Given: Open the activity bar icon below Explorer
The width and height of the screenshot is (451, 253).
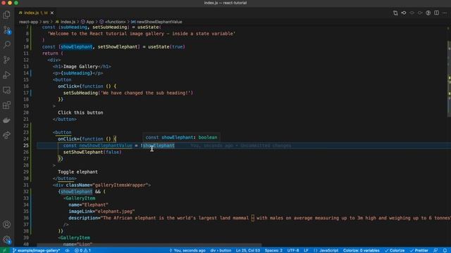Looking at the screenshot, I should tap(6, 30).
